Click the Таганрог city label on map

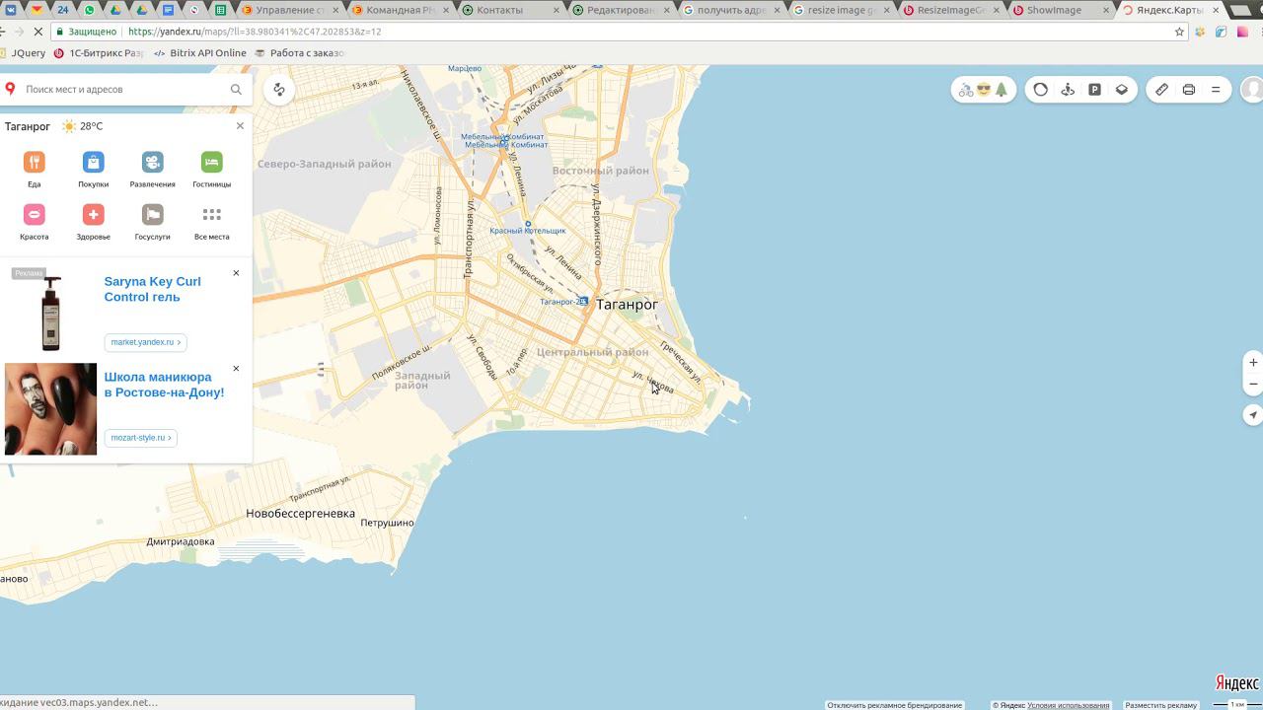[627, 305]
